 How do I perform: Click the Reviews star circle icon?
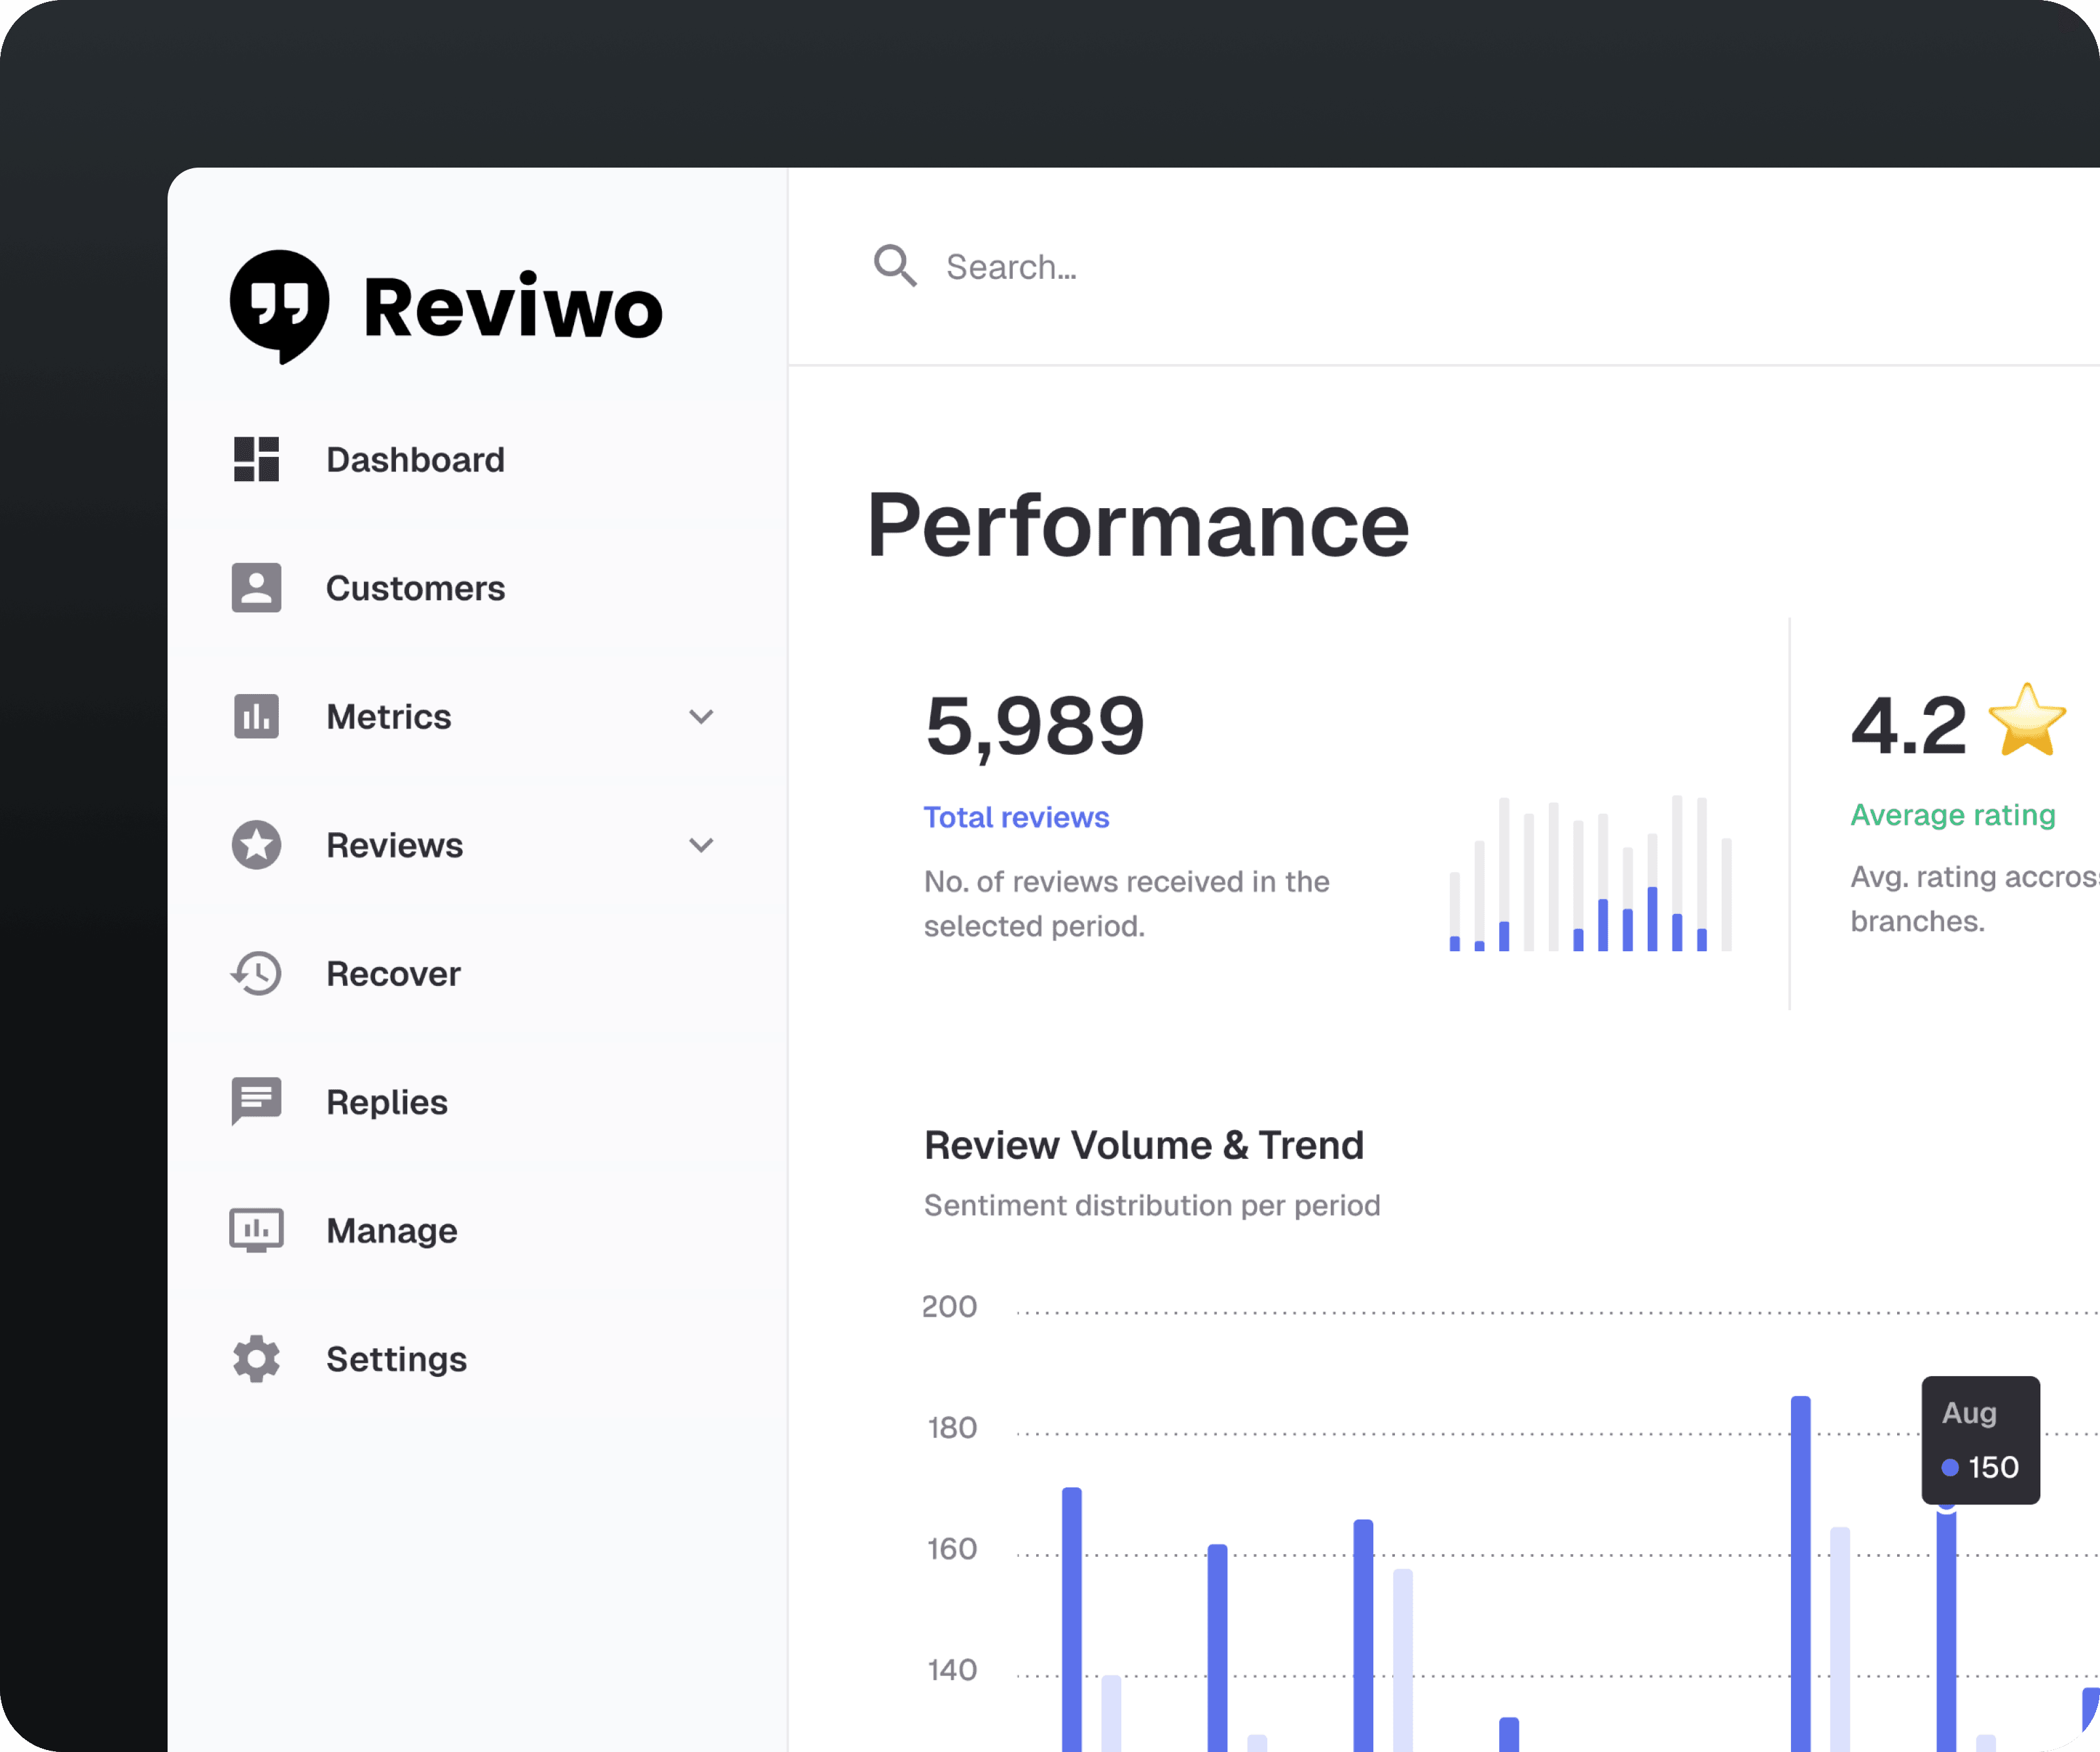pyautogui.click(x=256, y=845)
